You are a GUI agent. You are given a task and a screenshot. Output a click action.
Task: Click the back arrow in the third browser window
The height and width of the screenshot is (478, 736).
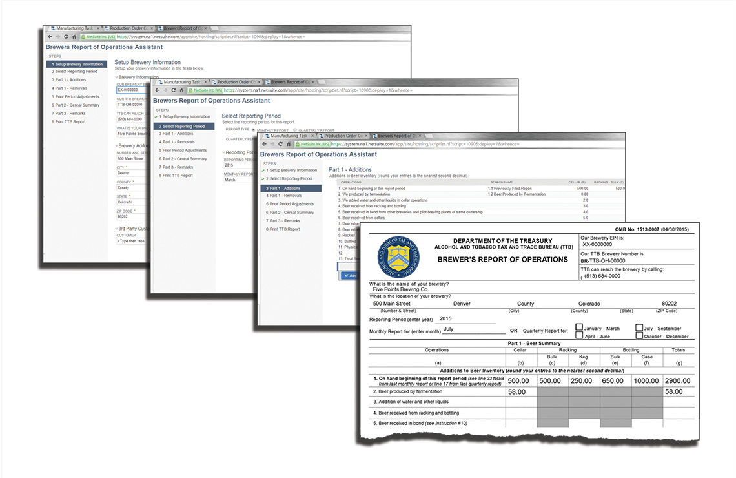click(264, 144)
